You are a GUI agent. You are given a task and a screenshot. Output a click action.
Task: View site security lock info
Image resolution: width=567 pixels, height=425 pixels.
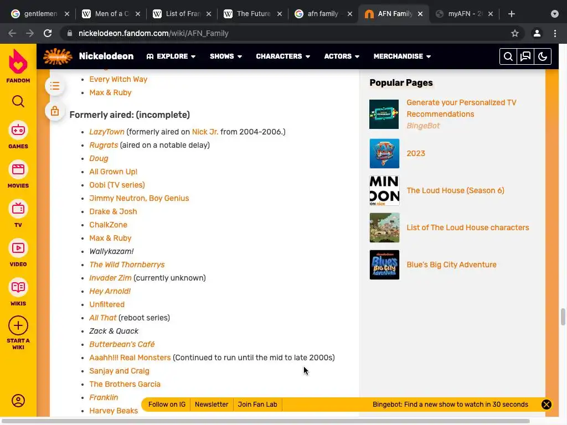click(x=70, y=33)
